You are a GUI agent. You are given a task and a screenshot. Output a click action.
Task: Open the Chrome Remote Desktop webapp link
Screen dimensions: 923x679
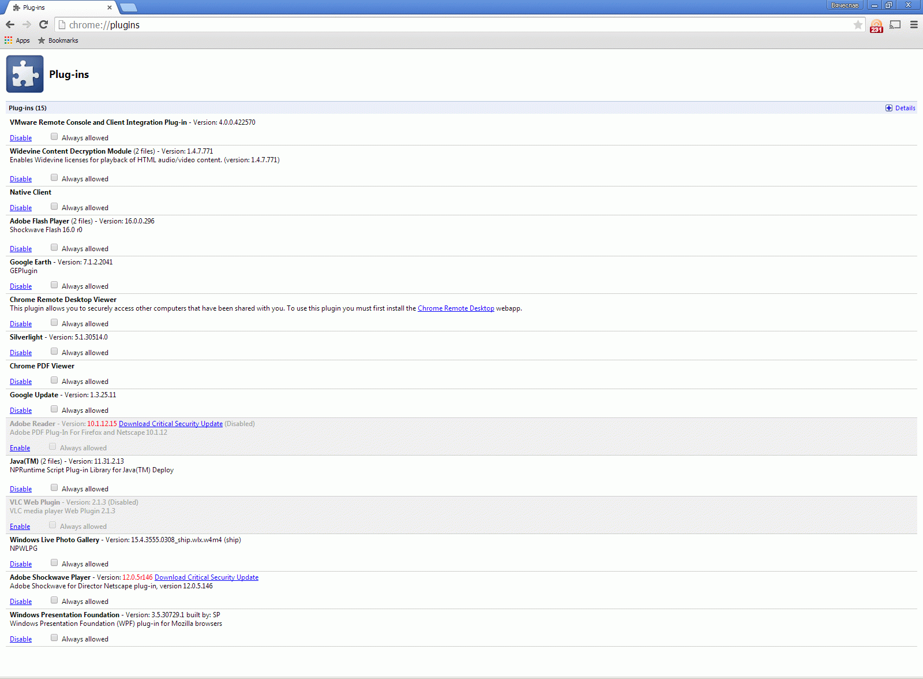[x=456, y=308]
